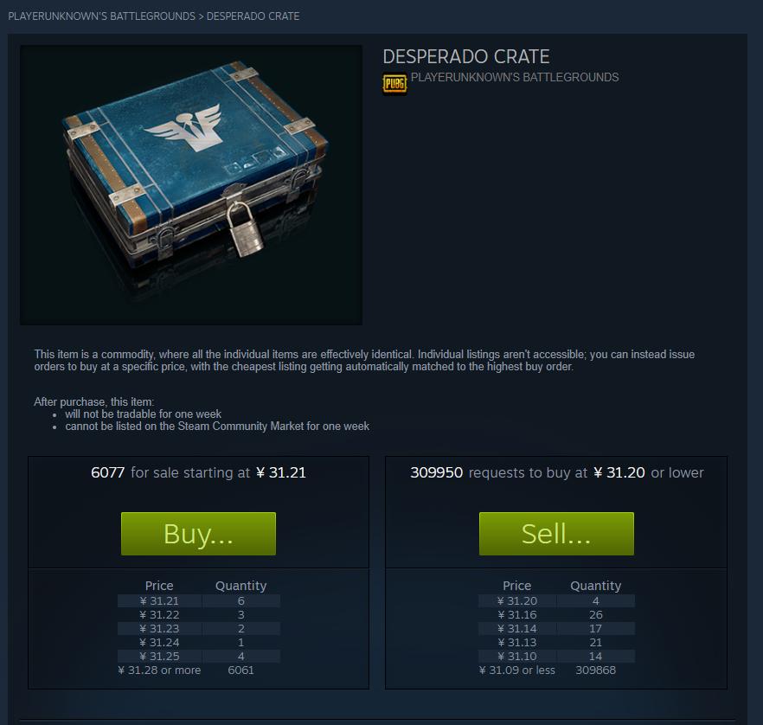Click the ¥ 31.25 price row

point(199,656)
